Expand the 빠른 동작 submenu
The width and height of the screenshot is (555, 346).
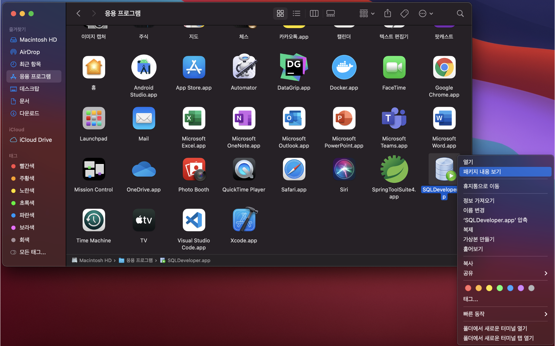(505, 314)
